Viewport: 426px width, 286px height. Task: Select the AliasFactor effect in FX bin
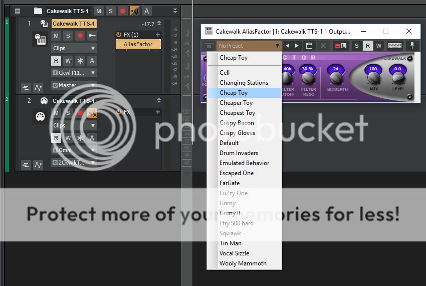click(x=138, y=44)
